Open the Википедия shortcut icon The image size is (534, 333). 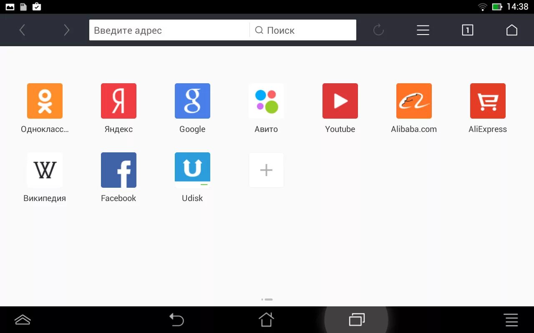[45, 170]
